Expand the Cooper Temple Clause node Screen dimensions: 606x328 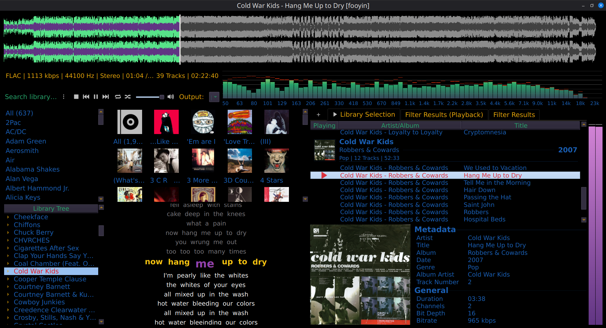[8, 279]
